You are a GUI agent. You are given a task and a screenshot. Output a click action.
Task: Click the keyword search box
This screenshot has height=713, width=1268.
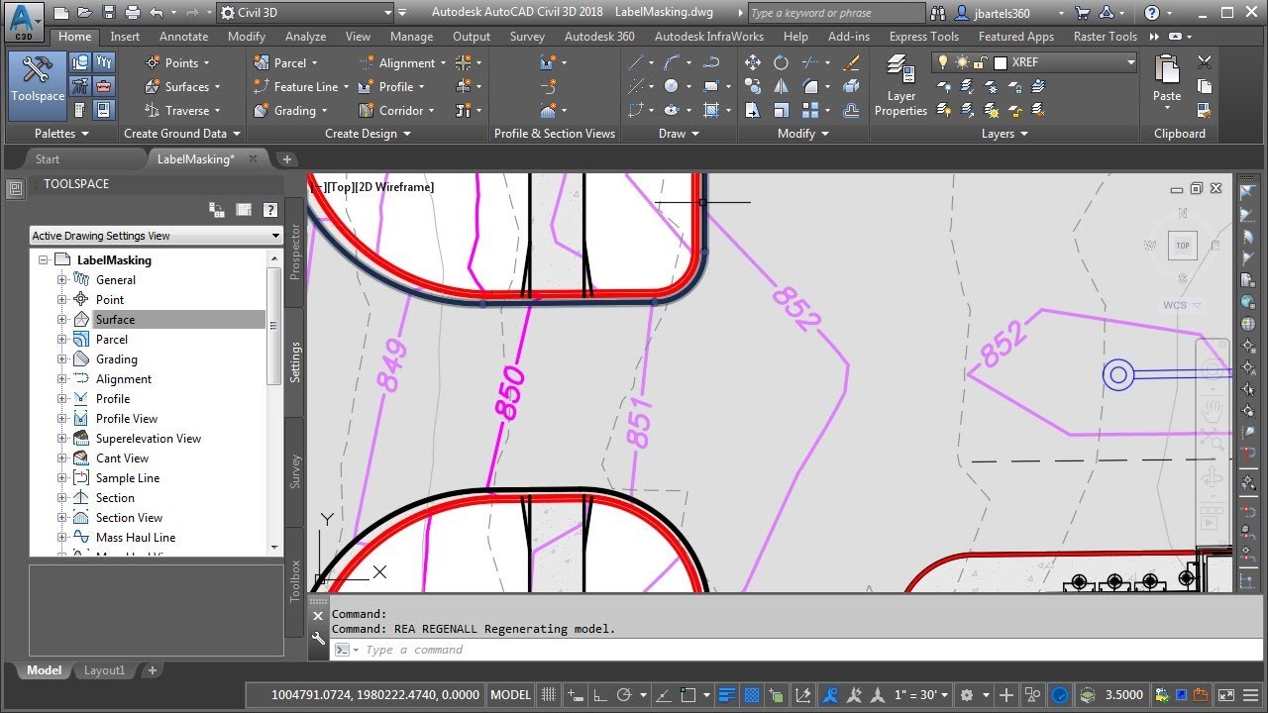(x=838, y=13)
